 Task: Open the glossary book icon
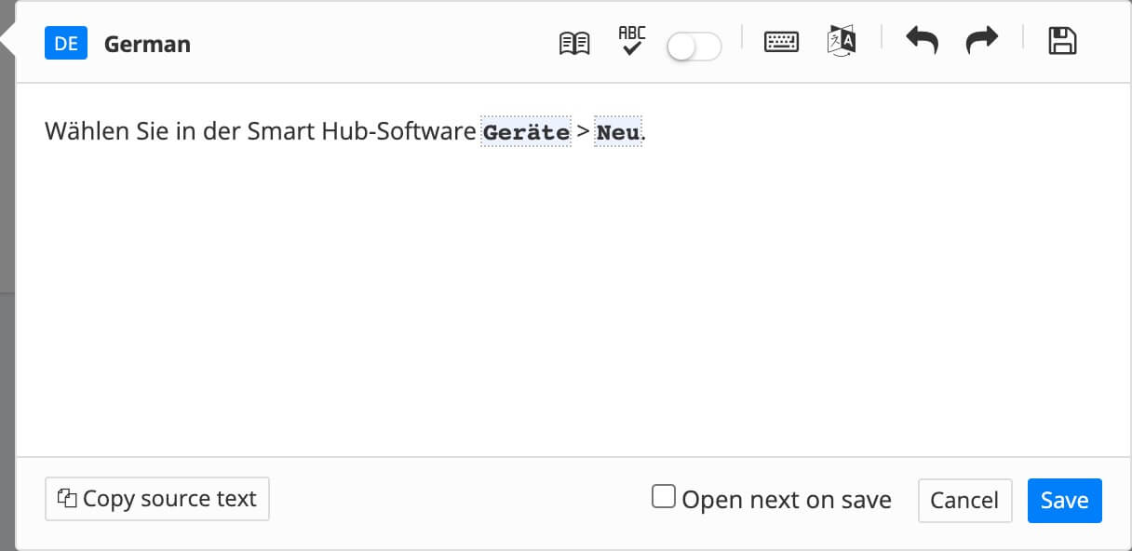pyautogui.click(x=575, y=42)
